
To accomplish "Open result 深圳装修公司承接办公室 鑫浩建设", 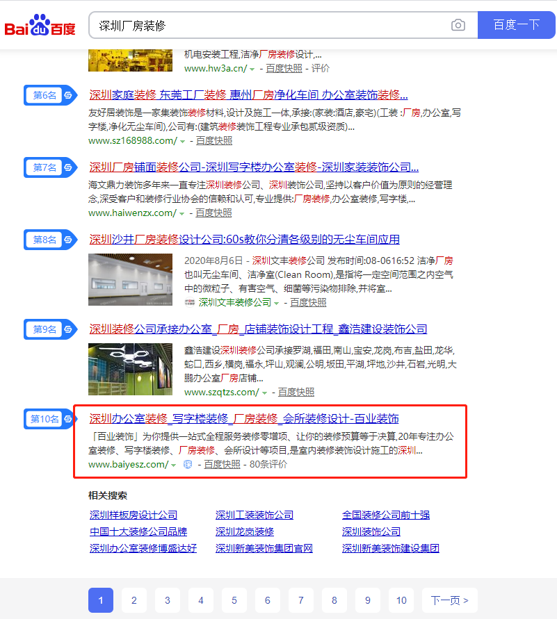I will (258, 329).
